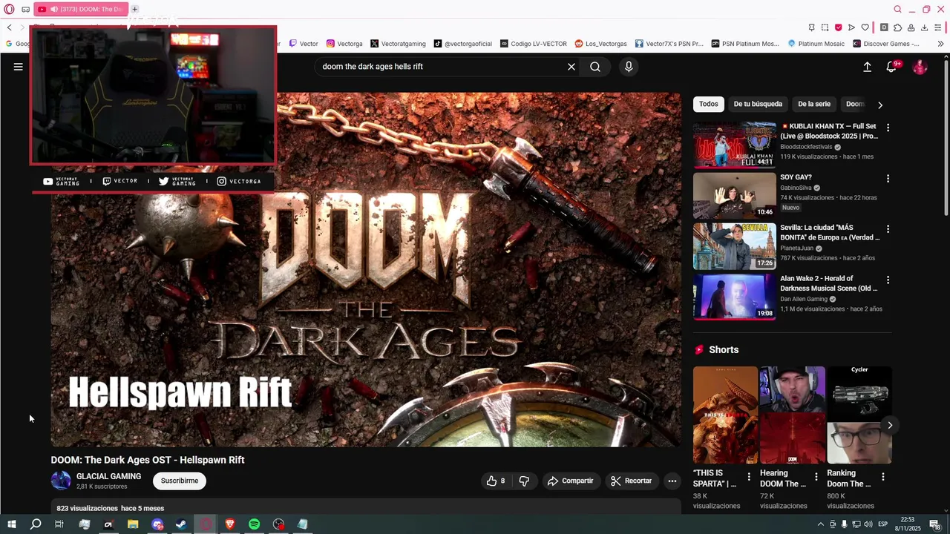Screen dimensions: 950x534
Task: Open options for KUBLAI KHAN TX video
Action: point(888,128)
